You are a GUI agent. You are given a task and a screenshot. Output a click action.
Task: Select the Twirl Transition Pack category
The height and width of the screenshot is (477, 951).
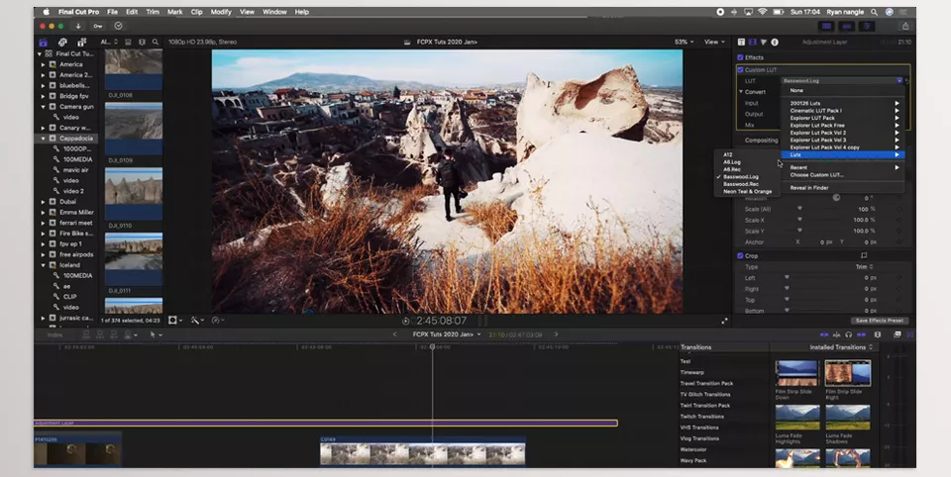[704, 406]
